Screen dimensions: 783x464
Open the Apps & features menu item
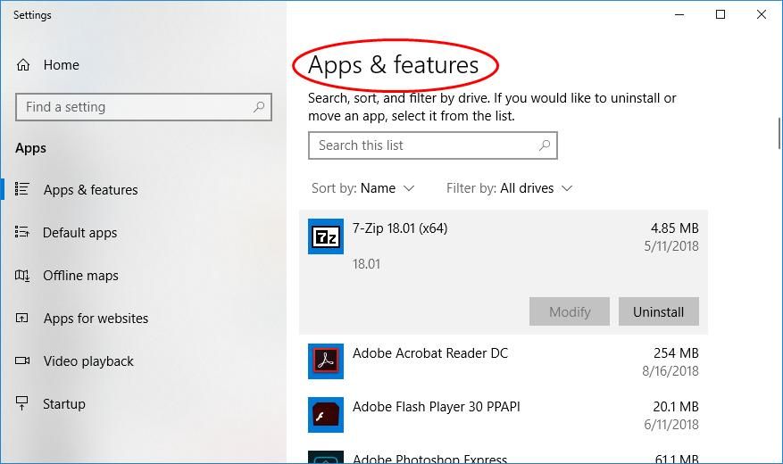pos(90,190)
